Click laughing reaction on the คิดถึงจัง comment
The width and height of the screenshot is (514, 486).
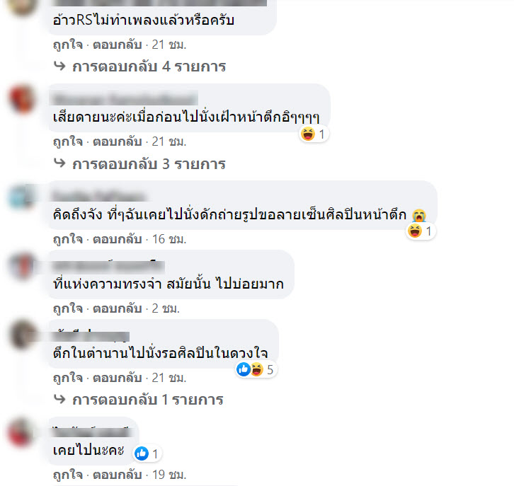click(415, 231)
